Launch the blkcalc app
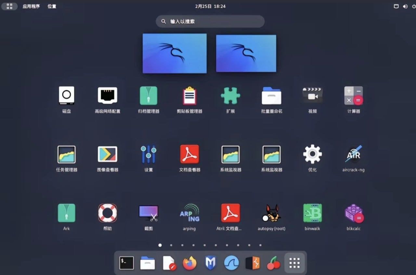 (354, 213)
